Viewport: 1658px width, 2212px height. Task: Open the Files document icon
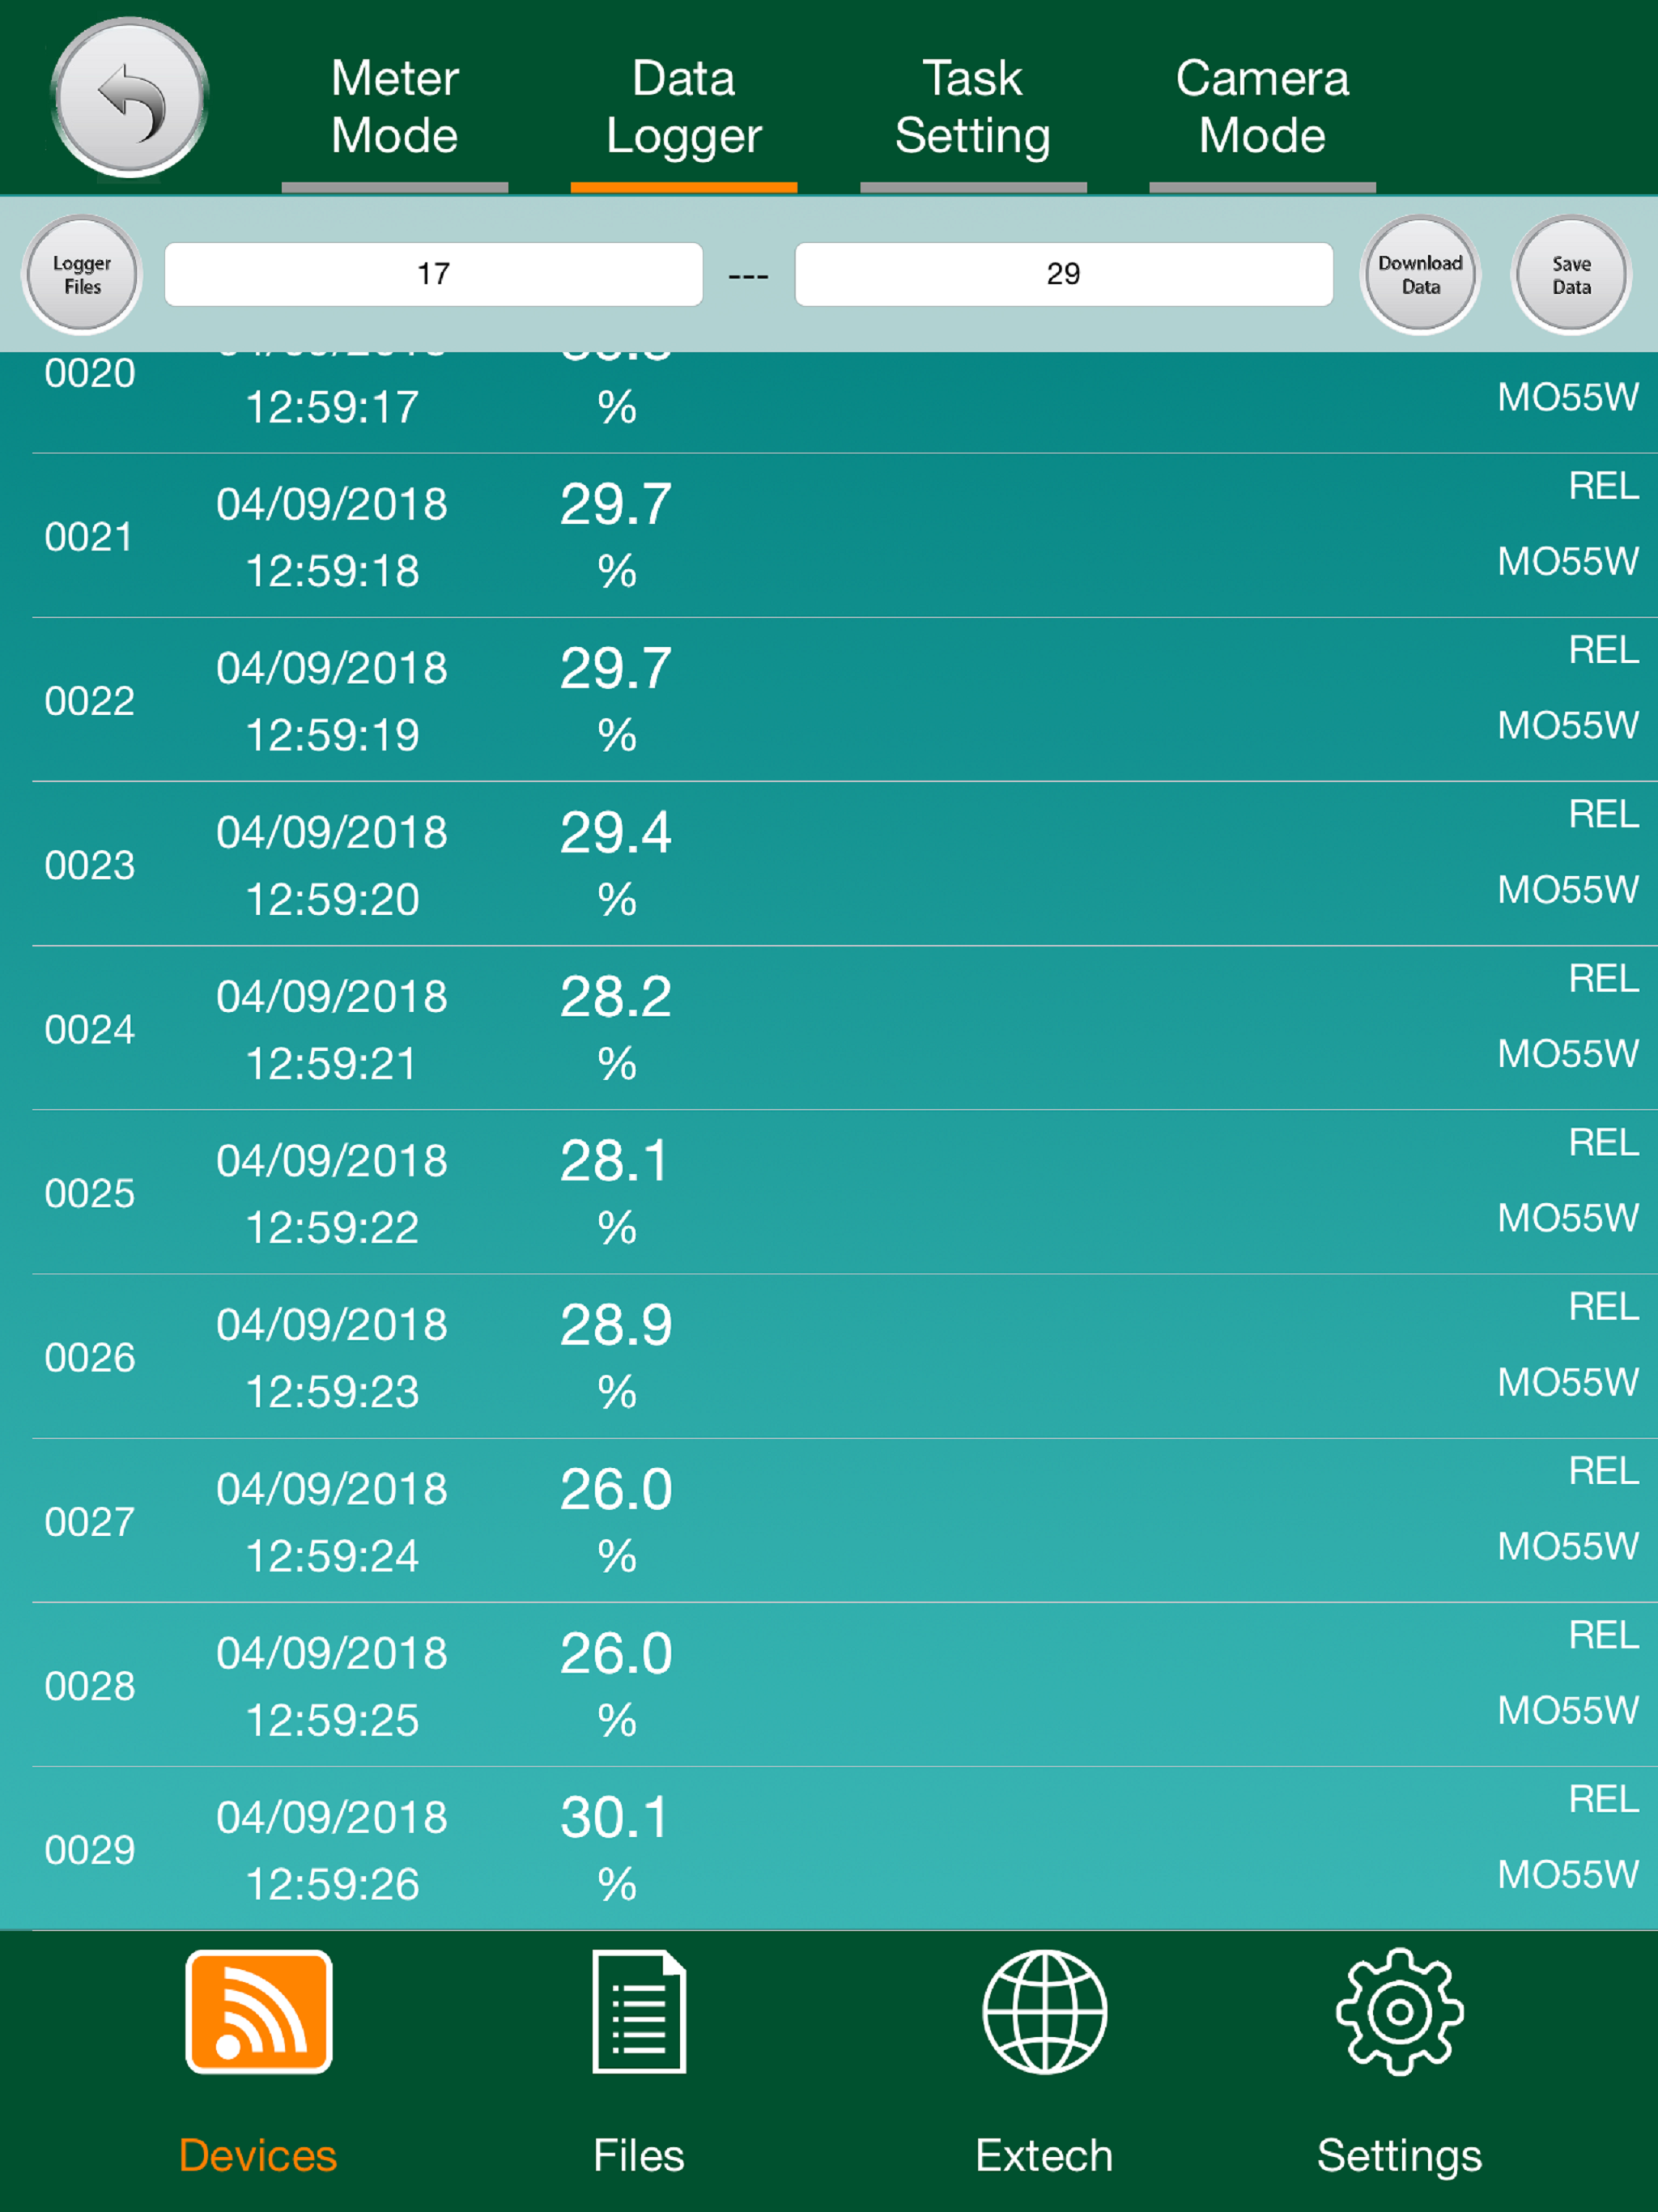pos(639,2011)
